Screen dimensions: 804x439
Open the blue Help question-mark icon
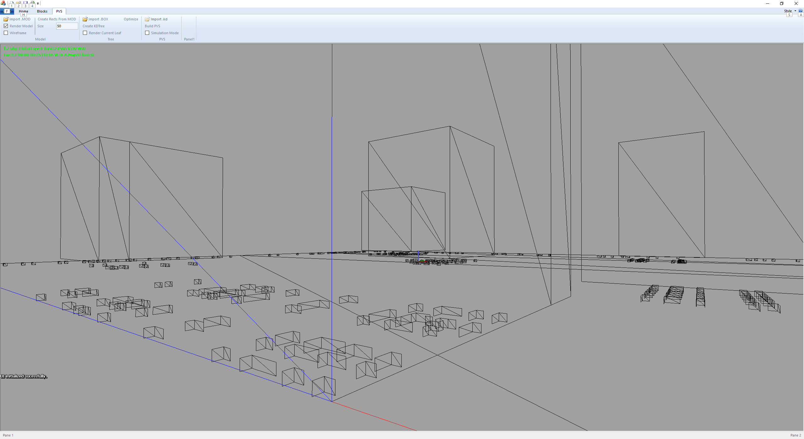801,11
